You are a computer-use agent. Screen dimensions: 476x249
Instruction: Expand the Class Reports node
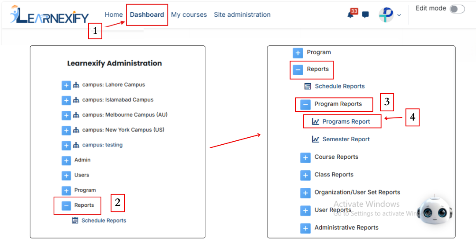305,175
